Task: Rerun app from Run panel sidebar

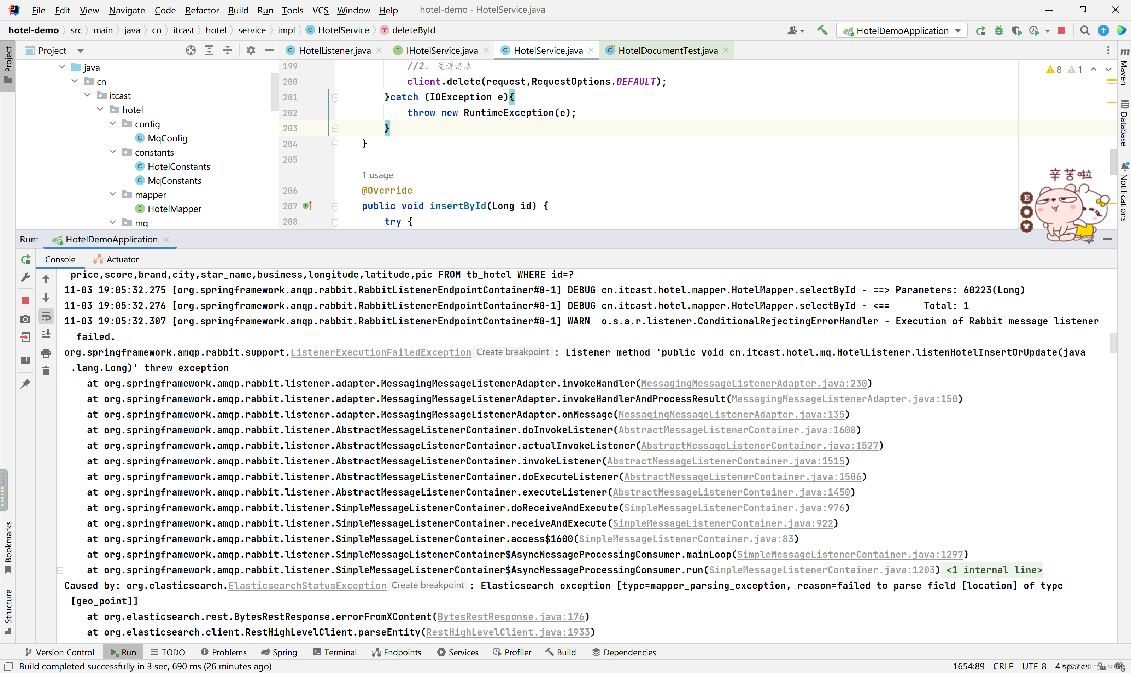Action: (x=26, y=259)
